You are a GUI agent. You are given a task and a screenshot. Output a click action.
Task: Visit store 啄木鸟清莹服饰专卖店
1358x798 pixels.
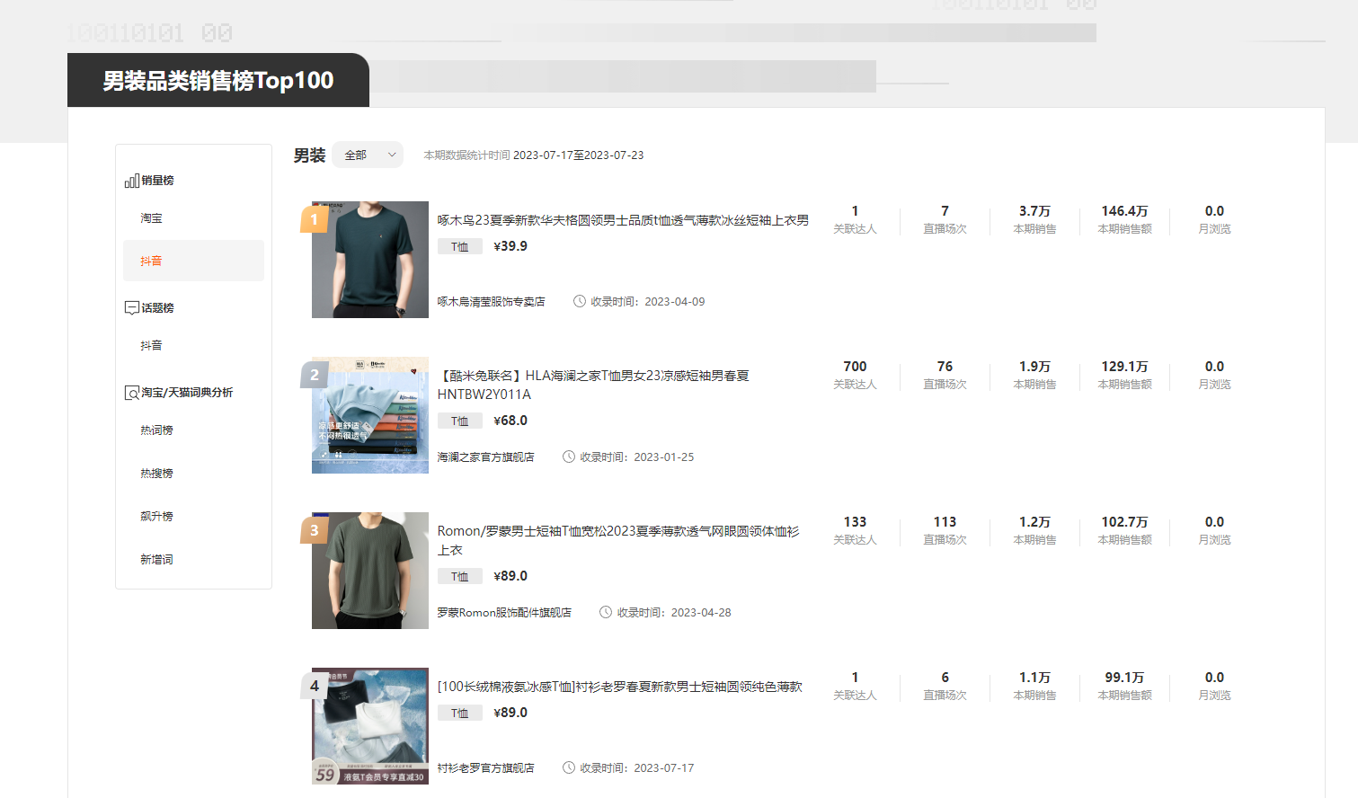coord(491,302)
